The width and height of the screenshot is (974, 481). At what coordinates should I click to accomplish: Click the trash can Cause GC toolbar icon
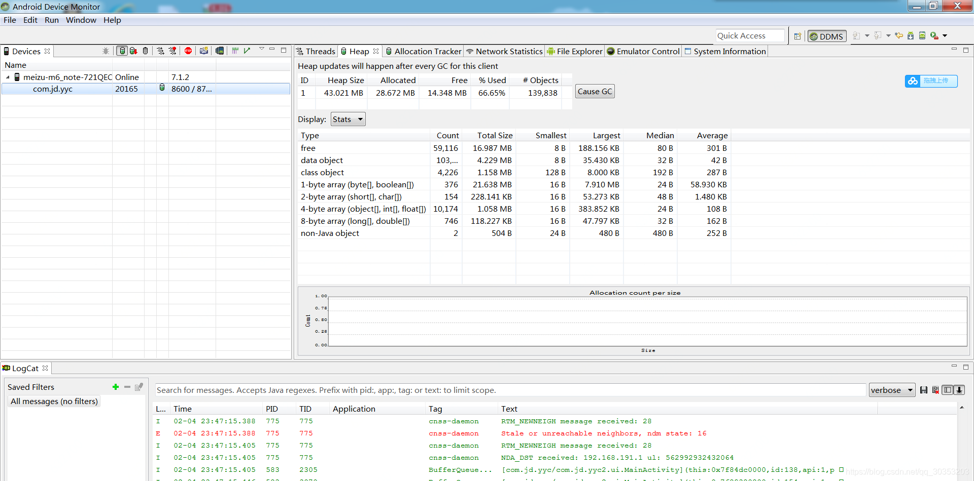(x=146, y=51)
